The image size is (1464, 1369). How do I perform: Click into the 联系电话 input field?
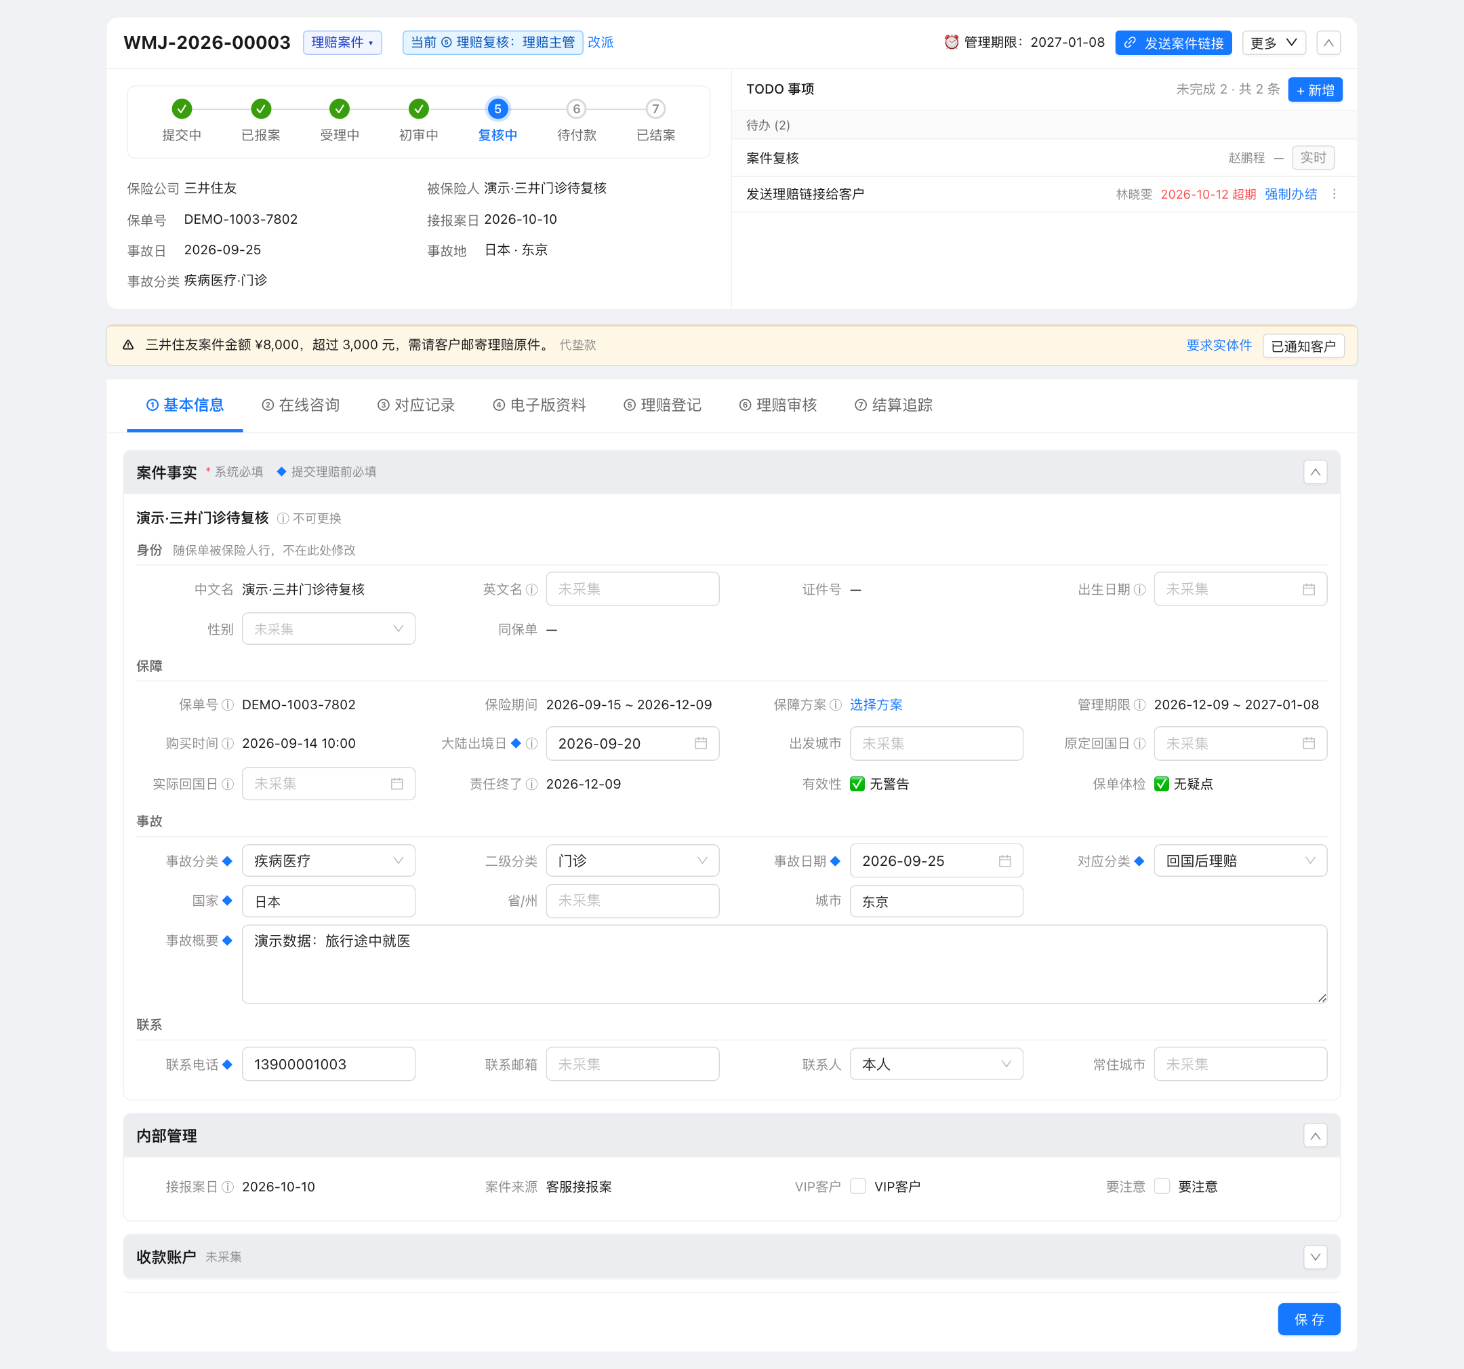click(x=329, y=1064)
